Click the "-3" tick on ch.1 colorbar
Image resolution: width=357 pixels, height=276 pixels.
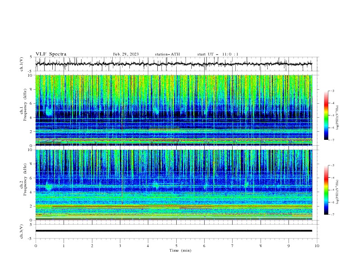[333, 91]
